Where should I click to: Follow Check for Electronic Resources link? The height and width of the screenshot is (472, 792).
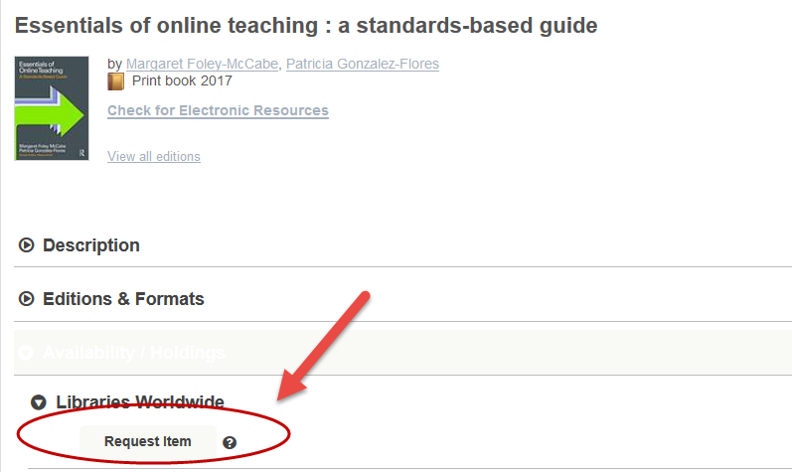coord(219,110)
